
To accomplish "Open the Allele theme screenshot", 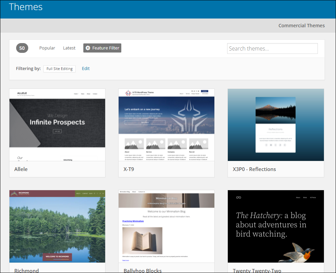I will click(x=57, y=125).
